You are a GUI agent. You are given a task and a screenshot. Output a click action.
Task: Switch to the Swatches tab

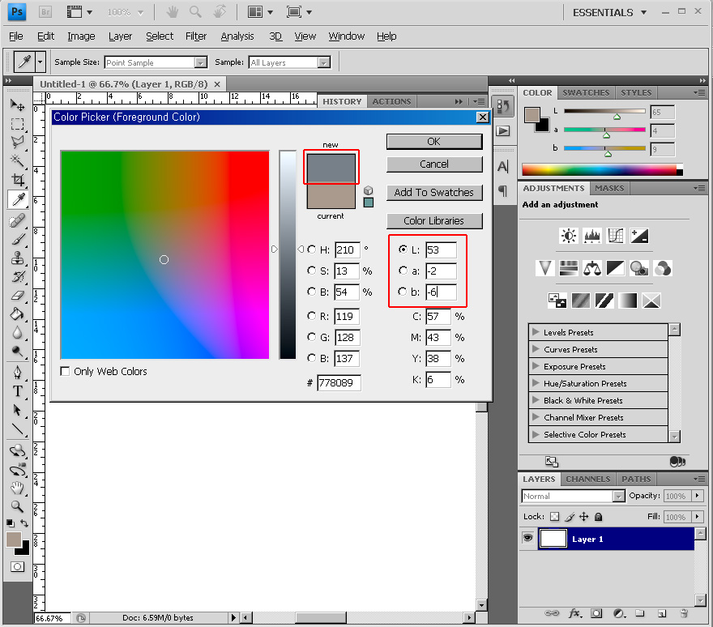click(586, 92)
